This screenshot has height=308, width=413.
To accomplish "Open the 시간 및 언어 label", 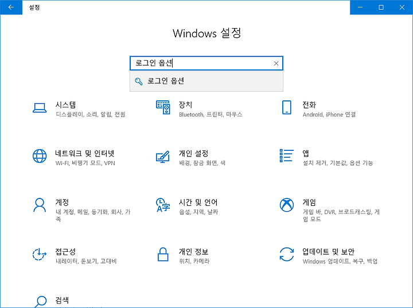I will tap(198, 202).
